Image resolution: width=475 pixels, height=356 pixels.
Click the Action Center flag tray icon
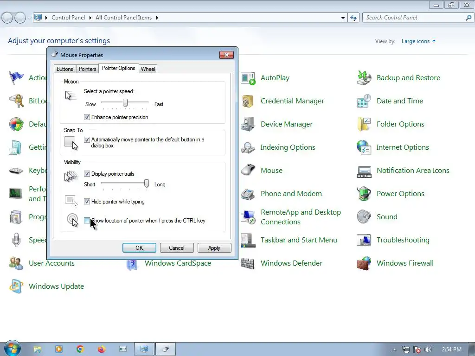(x=417, y=350)
